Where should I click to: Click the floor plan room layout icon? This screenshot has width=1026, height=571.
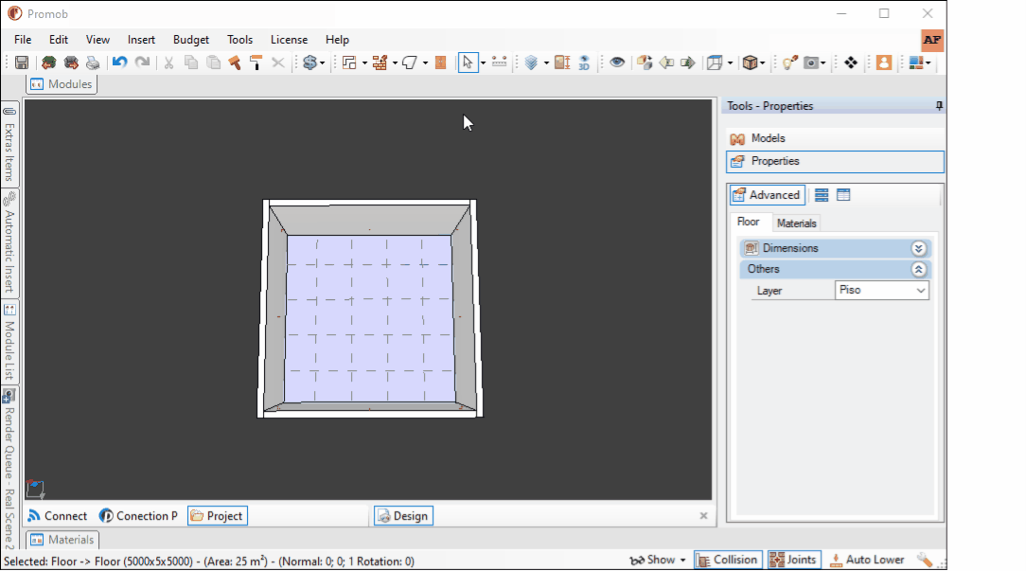pyautogui.click(x=349, y=62)
